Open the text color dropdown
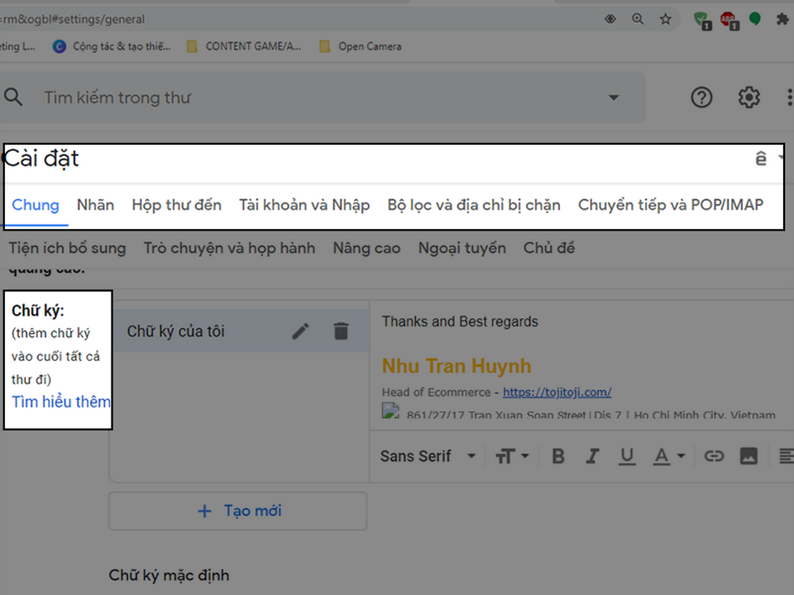Image resolution: width=794 pixels, height=595 pixels. (x=669, y=456)
